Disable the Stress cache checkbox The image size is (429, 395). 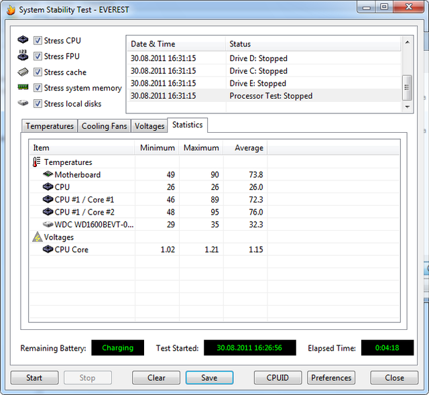pyautogui.click(x=38, y=72)
